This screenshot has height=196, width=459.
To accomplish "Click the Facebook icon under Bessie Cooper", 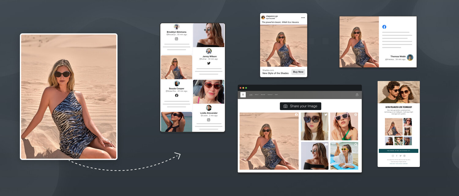I will (177, 95).
